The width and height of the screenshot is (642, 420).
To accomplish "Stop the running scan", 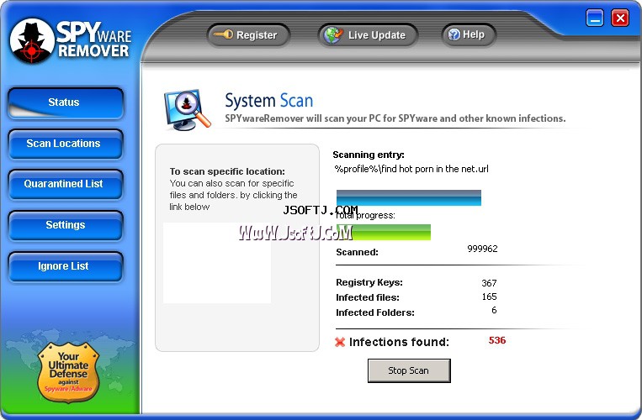I will point(409,370).
